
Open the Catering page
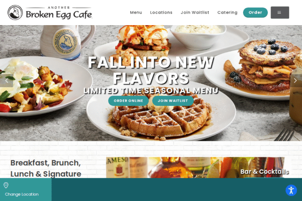tap(227, 13)
